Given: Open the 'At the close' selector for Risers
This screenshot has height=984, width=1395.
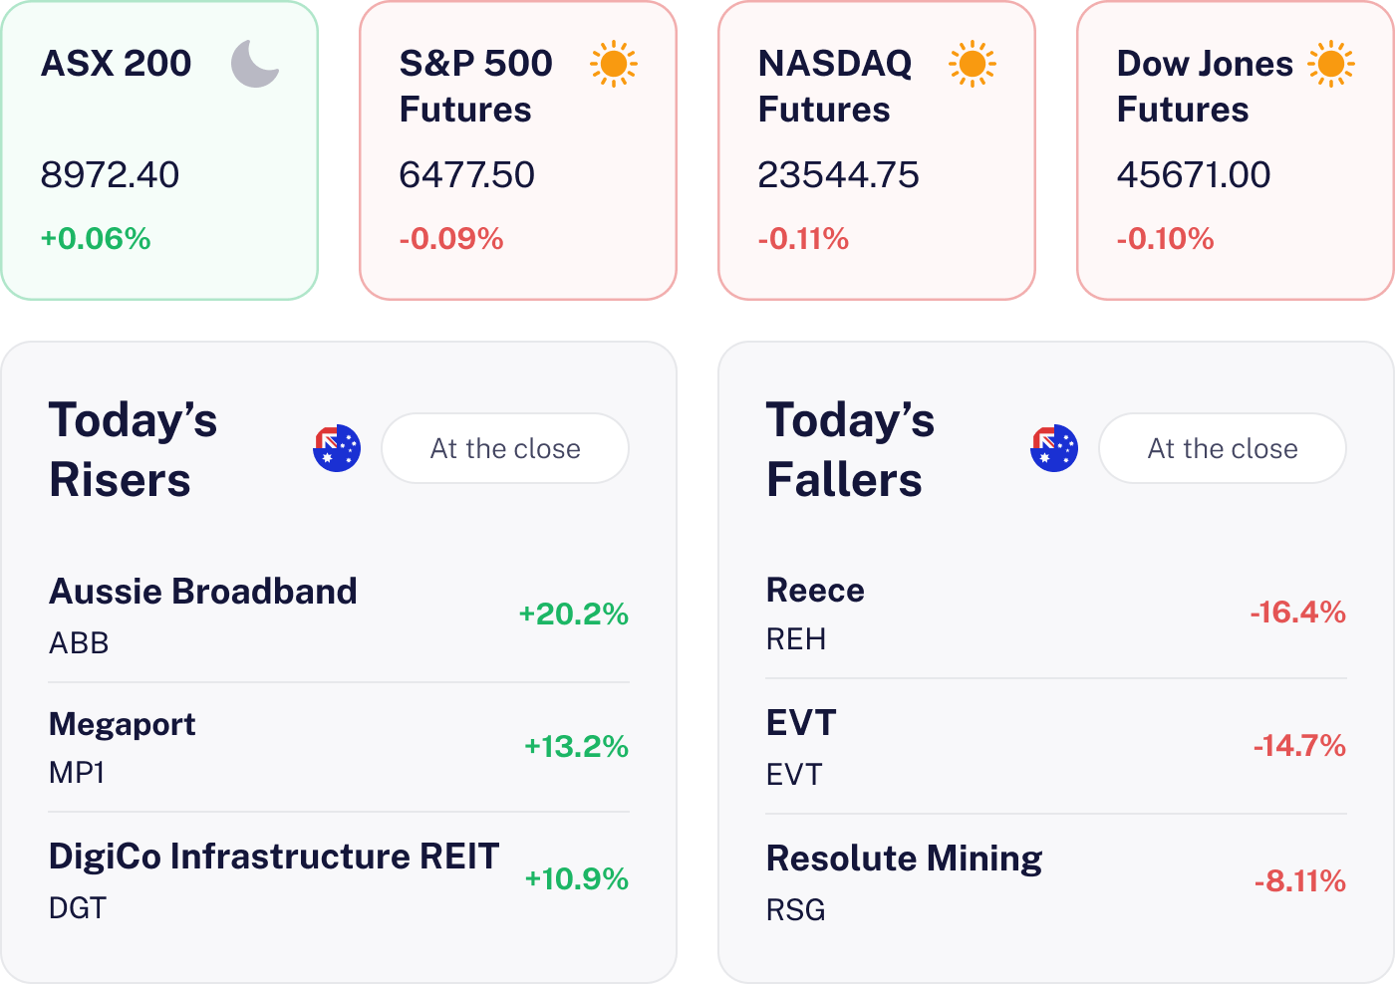Looking at the screenshot, I should (x=505, y=448).
